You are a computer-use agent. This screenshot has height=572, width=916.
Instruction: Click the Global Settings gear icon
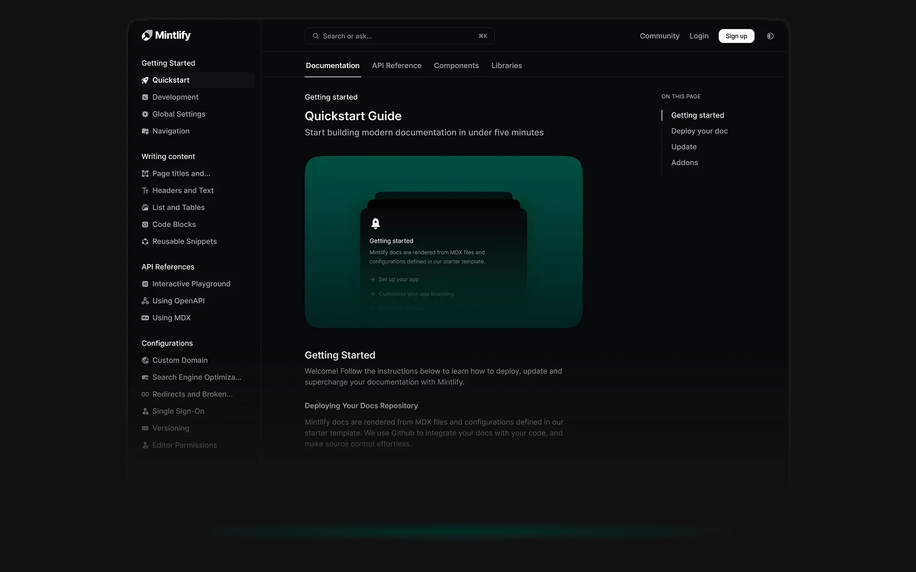tap(145, 114)
